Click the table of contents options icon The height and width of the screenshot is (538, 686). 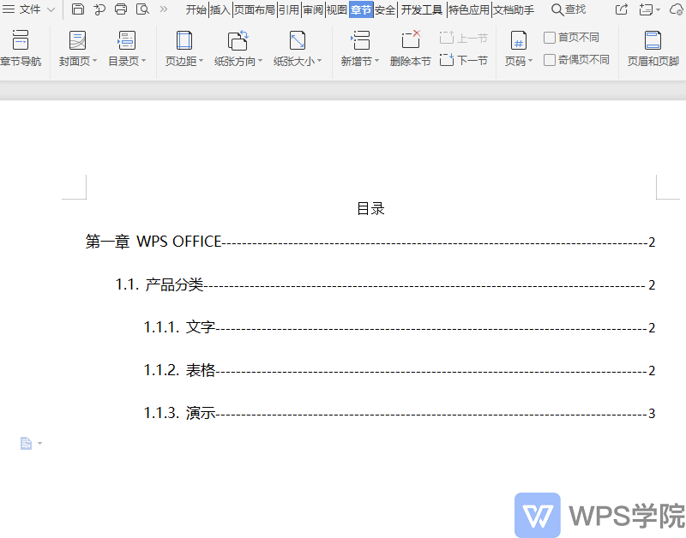[x=27, y=443]
